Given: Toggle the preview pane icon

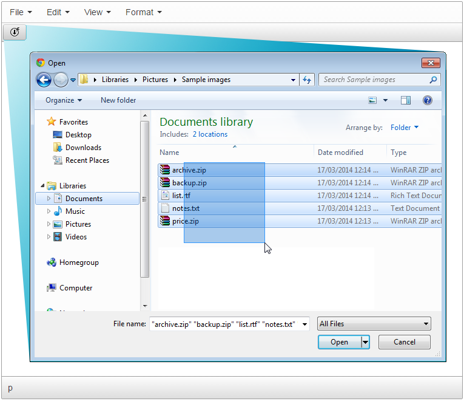Looking at the screenshot, I should tap(405, 100).
